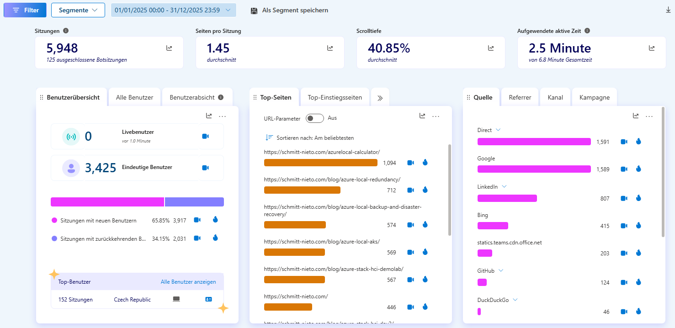The width and height of the screenshot is (675, 328).
Task: Open heatmap for azurelocal-calculator page
Action: point(425,163)
